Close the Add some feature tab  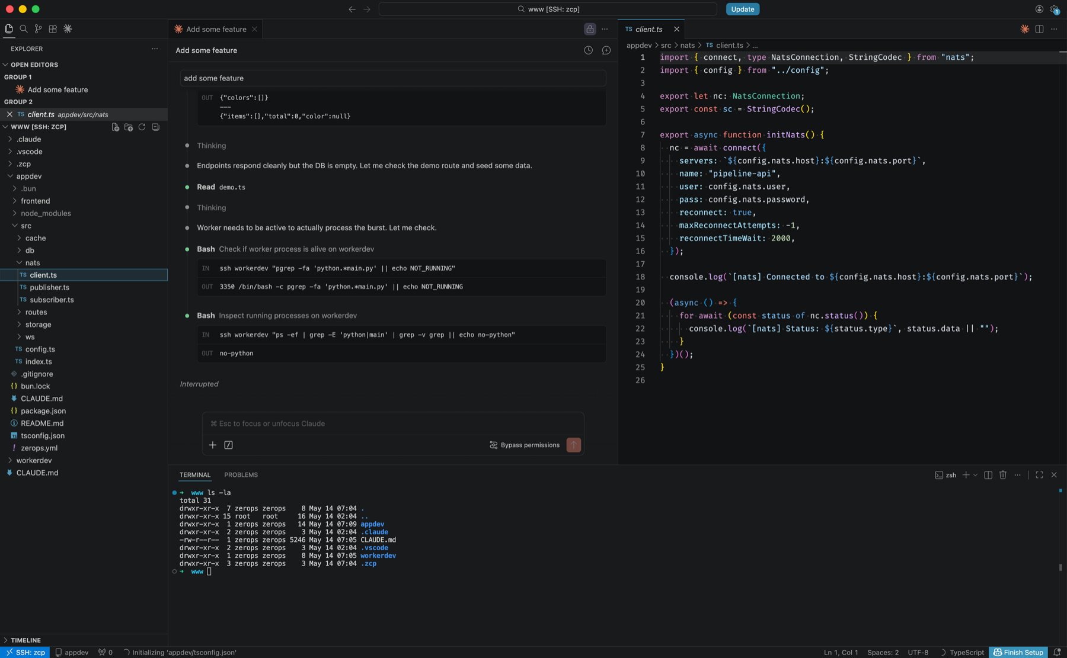tap(254, 29)
